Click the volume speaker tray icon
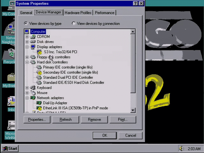 [181, 149]
